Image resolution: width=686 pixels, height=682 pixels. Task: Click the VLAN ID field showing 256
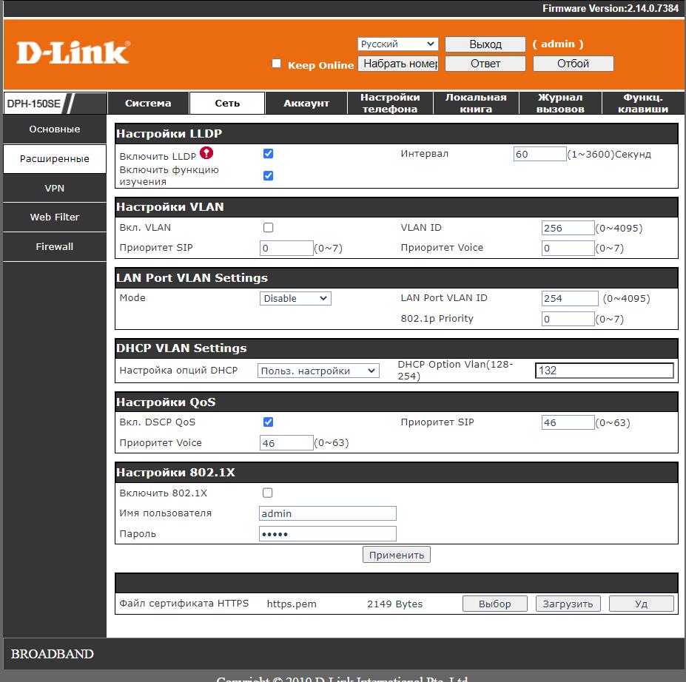pyautogui.click(x=568, y=228)
